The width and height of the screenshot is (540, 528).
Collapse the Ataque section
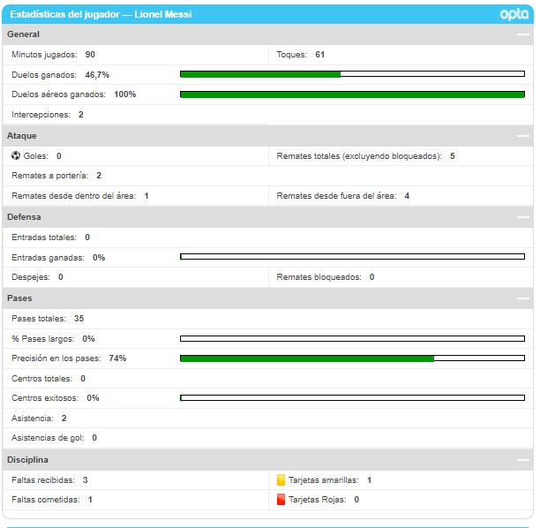pos(522,136)
